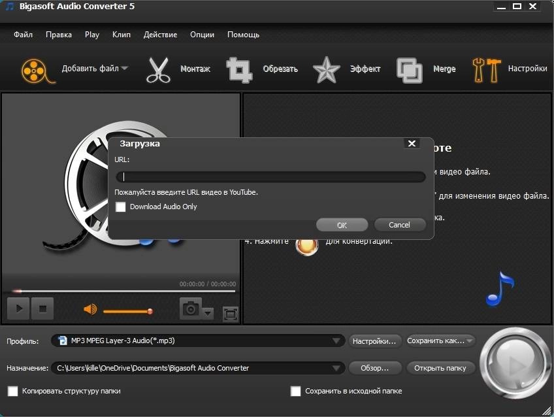Open the Действие menu

point(160,35)
